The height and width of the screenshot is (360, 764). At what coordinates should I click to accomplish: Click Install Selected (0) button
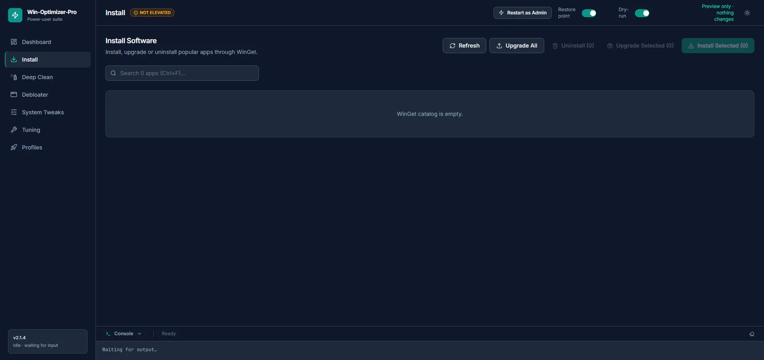pyautogui.click(x=718, y=46)
